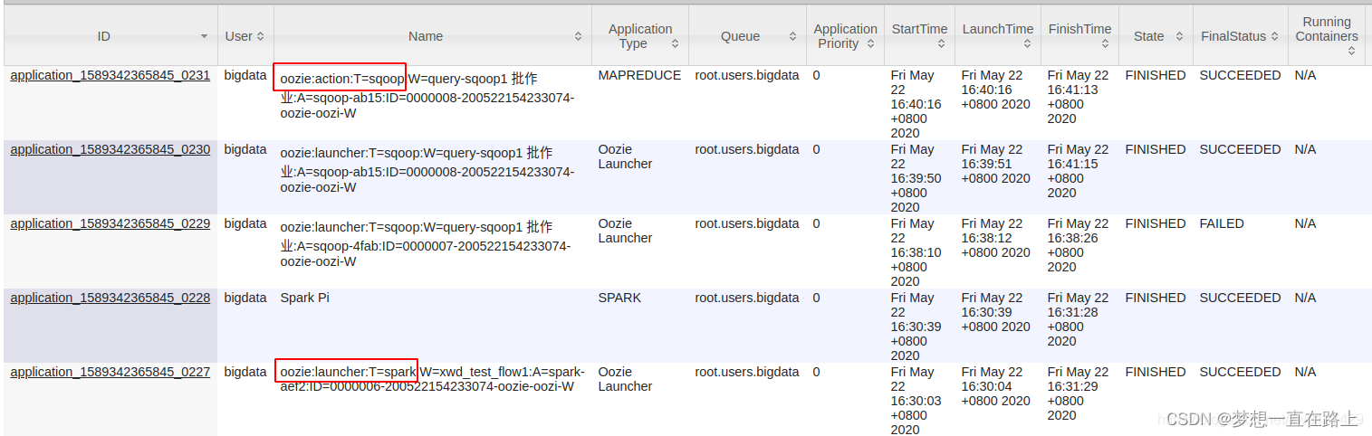
Task: Click SUCCEEDED status in row 0231
Action: pyautogui.click(x=1240, y=75)
